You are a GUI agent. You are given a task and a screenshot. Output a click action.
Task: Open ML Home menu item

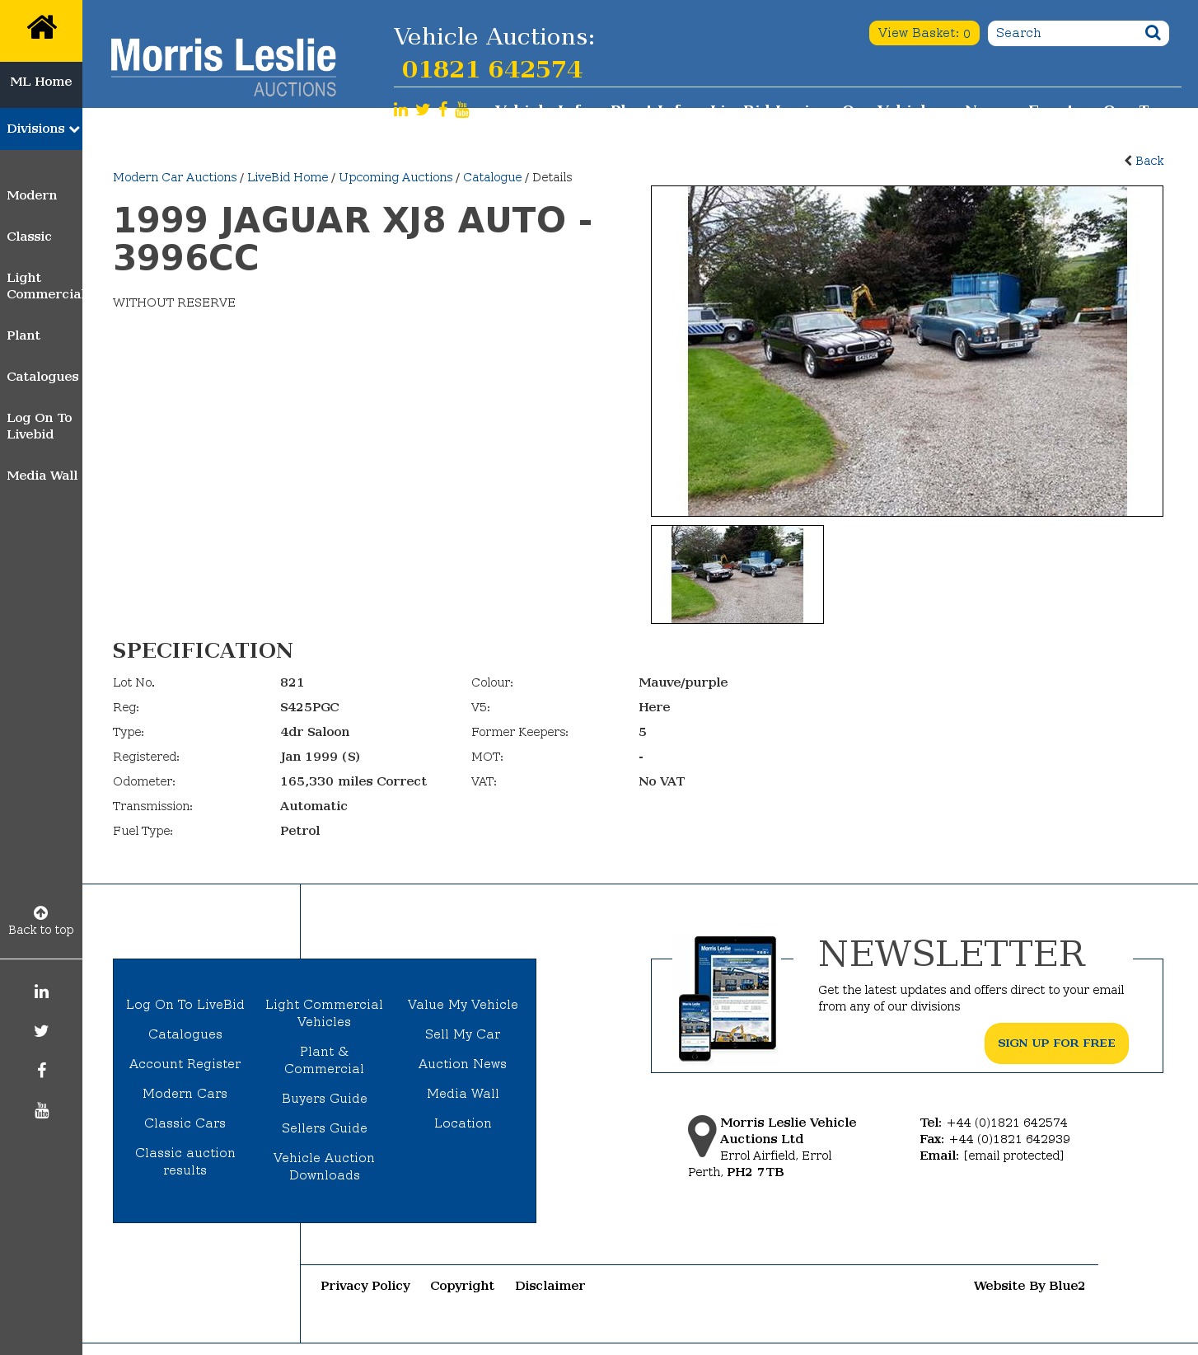[41, 82]
